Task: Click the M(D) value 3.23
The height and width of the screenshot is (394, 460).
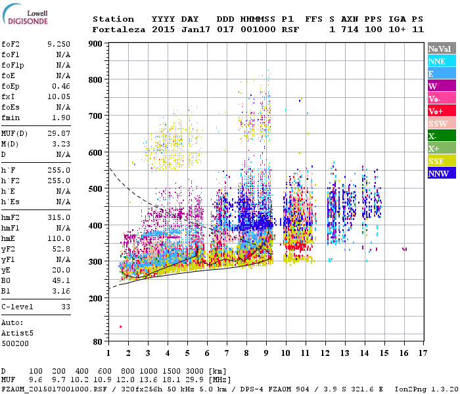Action: pos(61,144)
